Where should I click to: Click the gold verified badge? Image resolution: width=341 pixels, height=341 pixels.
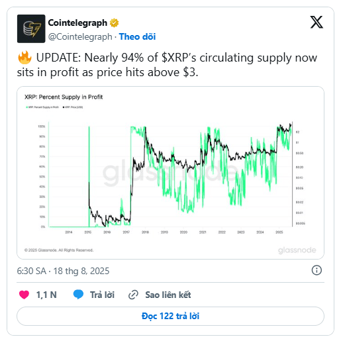[114, 23]
